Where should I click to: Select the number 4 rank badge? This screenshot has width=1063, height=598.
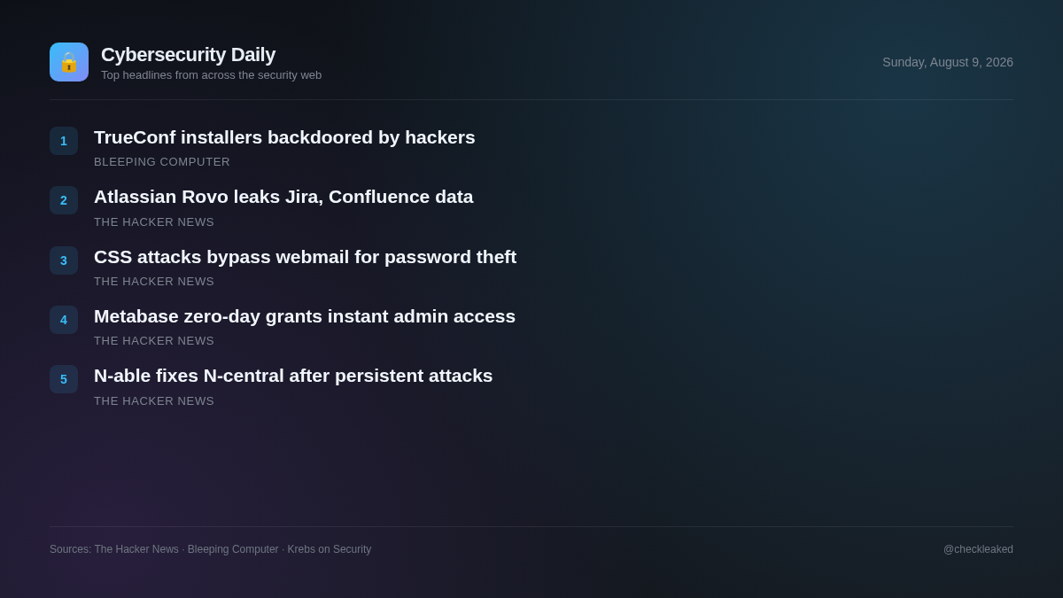point(64,320)
